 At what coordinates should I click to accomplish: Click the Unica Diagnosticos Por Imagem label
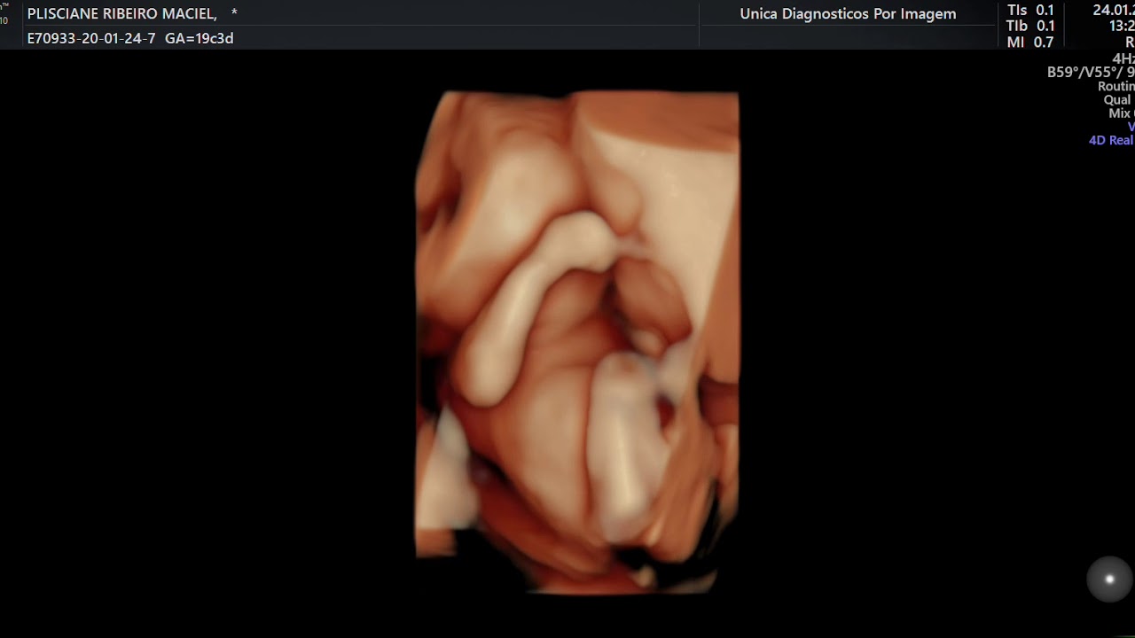point(848,14)
